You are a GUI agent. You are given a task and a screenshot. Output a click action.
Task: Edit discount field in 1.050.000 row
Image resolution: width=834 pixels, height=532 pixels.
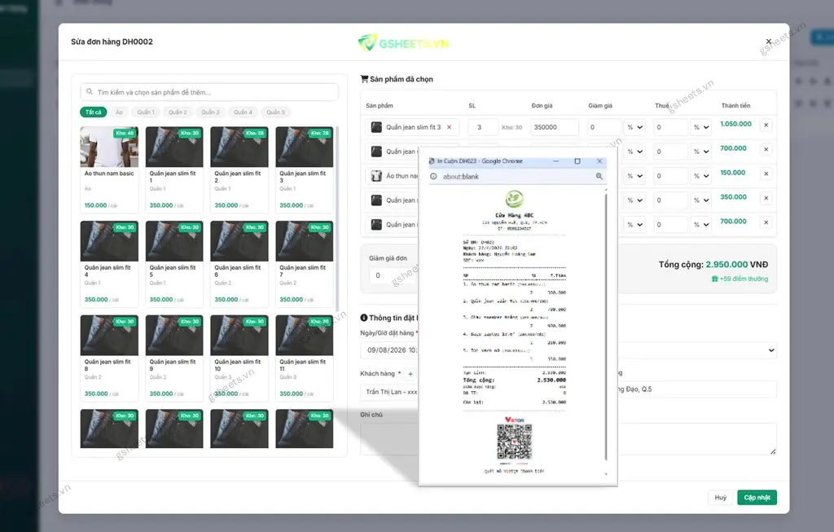coord(604,127)
